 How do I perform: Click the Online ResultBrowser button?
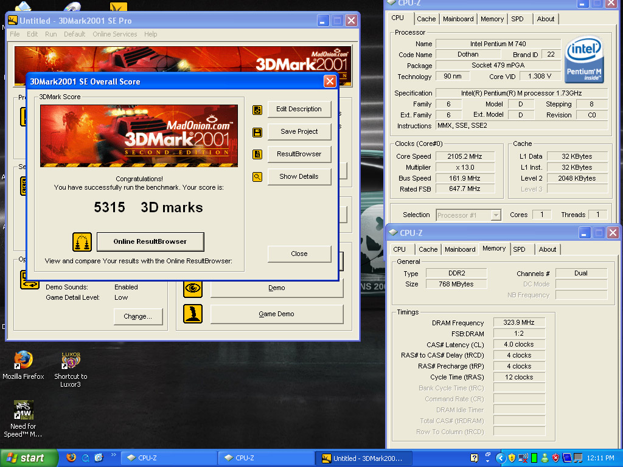tap(150, 242)
